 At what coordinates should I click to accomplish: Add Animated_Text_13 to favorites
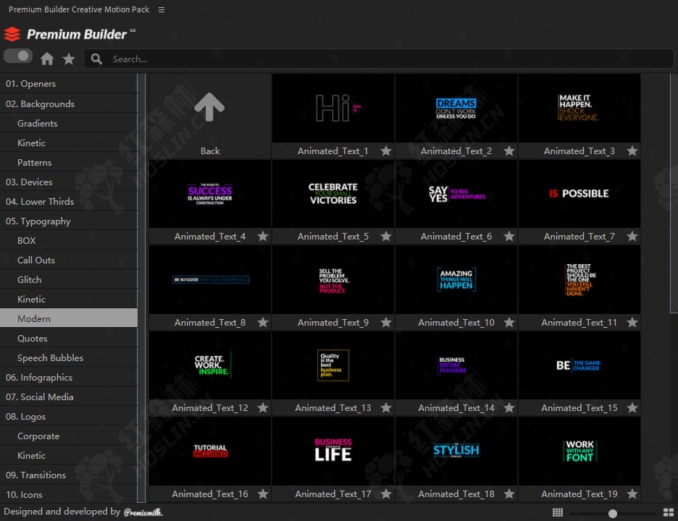pos(386,408)
